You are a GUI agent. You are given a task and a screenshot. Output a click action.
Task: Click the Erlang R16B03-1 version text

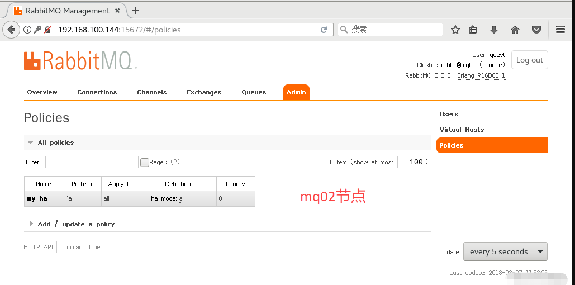(x=482, y=76)
